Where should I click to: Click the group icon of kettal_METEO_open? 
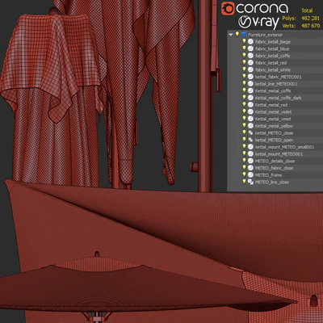point(250,140)
